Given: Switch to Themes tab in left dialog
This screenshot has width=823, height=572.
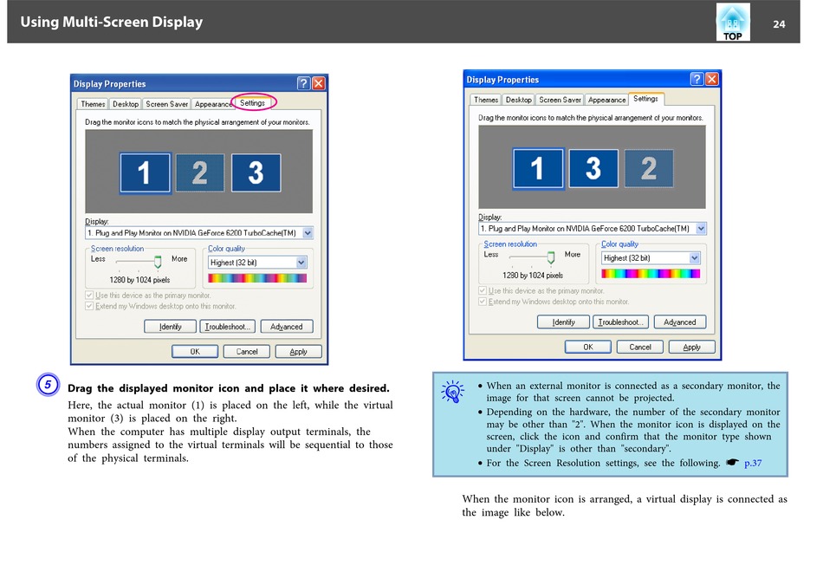Looking at the screenshot, I should 93,104.
